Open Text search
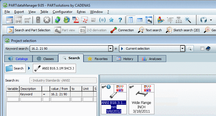216x116 pixels. point(150,30)
